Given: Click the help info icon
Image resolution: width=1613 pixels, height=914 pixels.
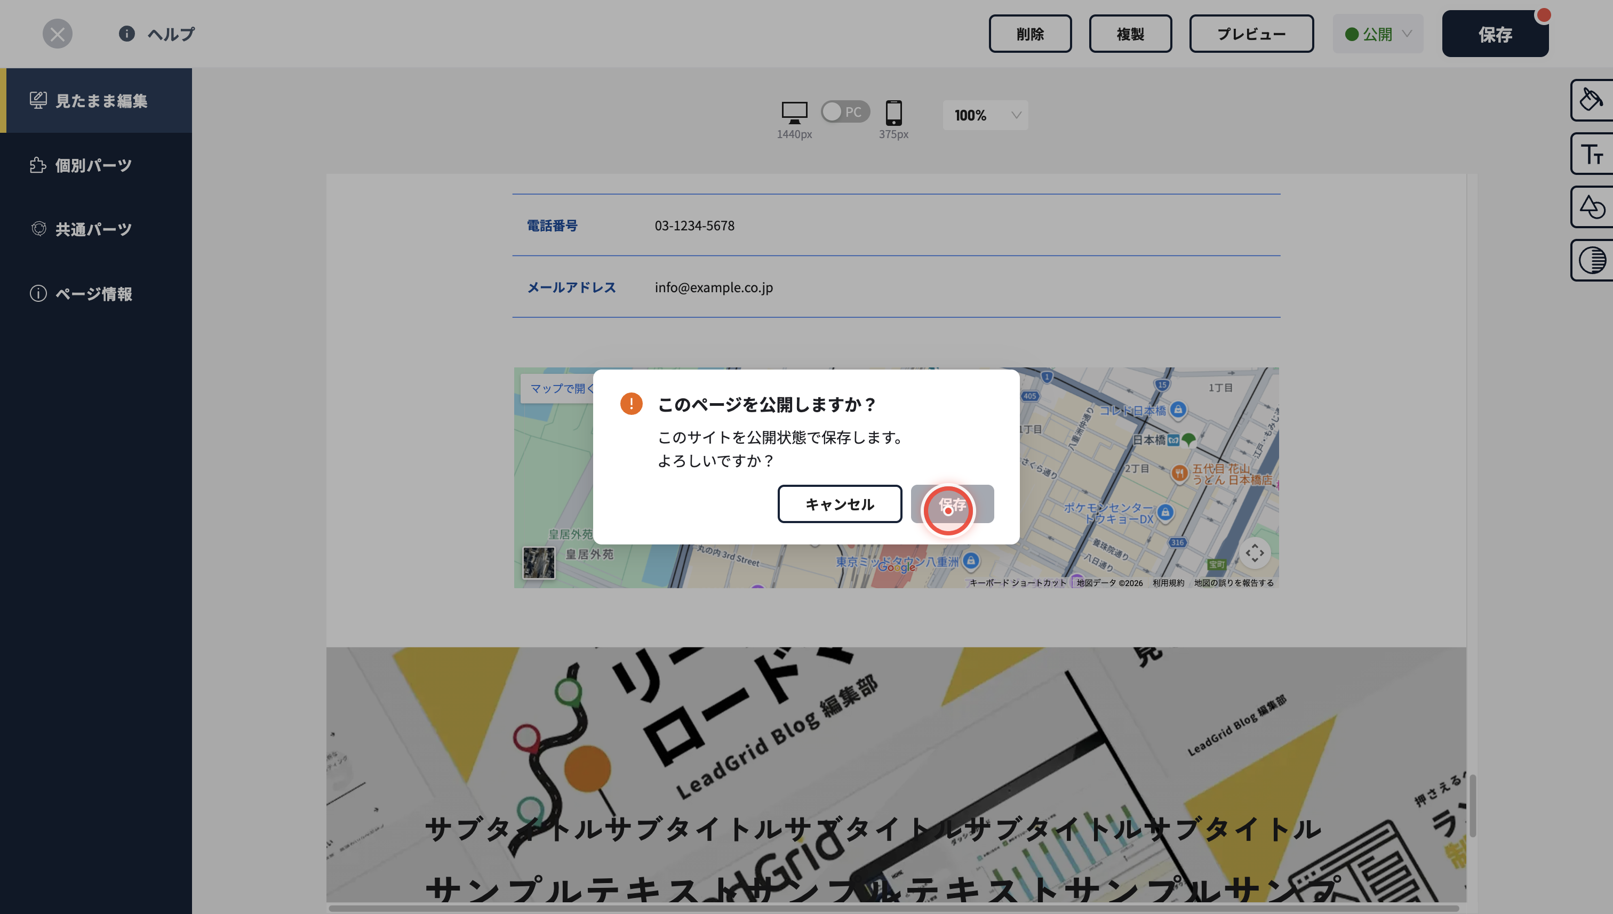Looking at the screenshot, I should (x=127, y=33).
